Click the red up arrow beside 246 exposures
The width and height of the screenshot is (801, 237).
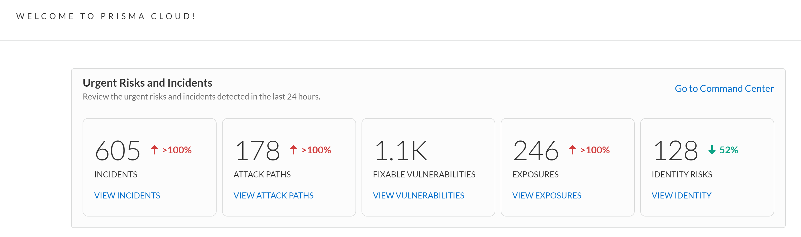coord(572,150)
